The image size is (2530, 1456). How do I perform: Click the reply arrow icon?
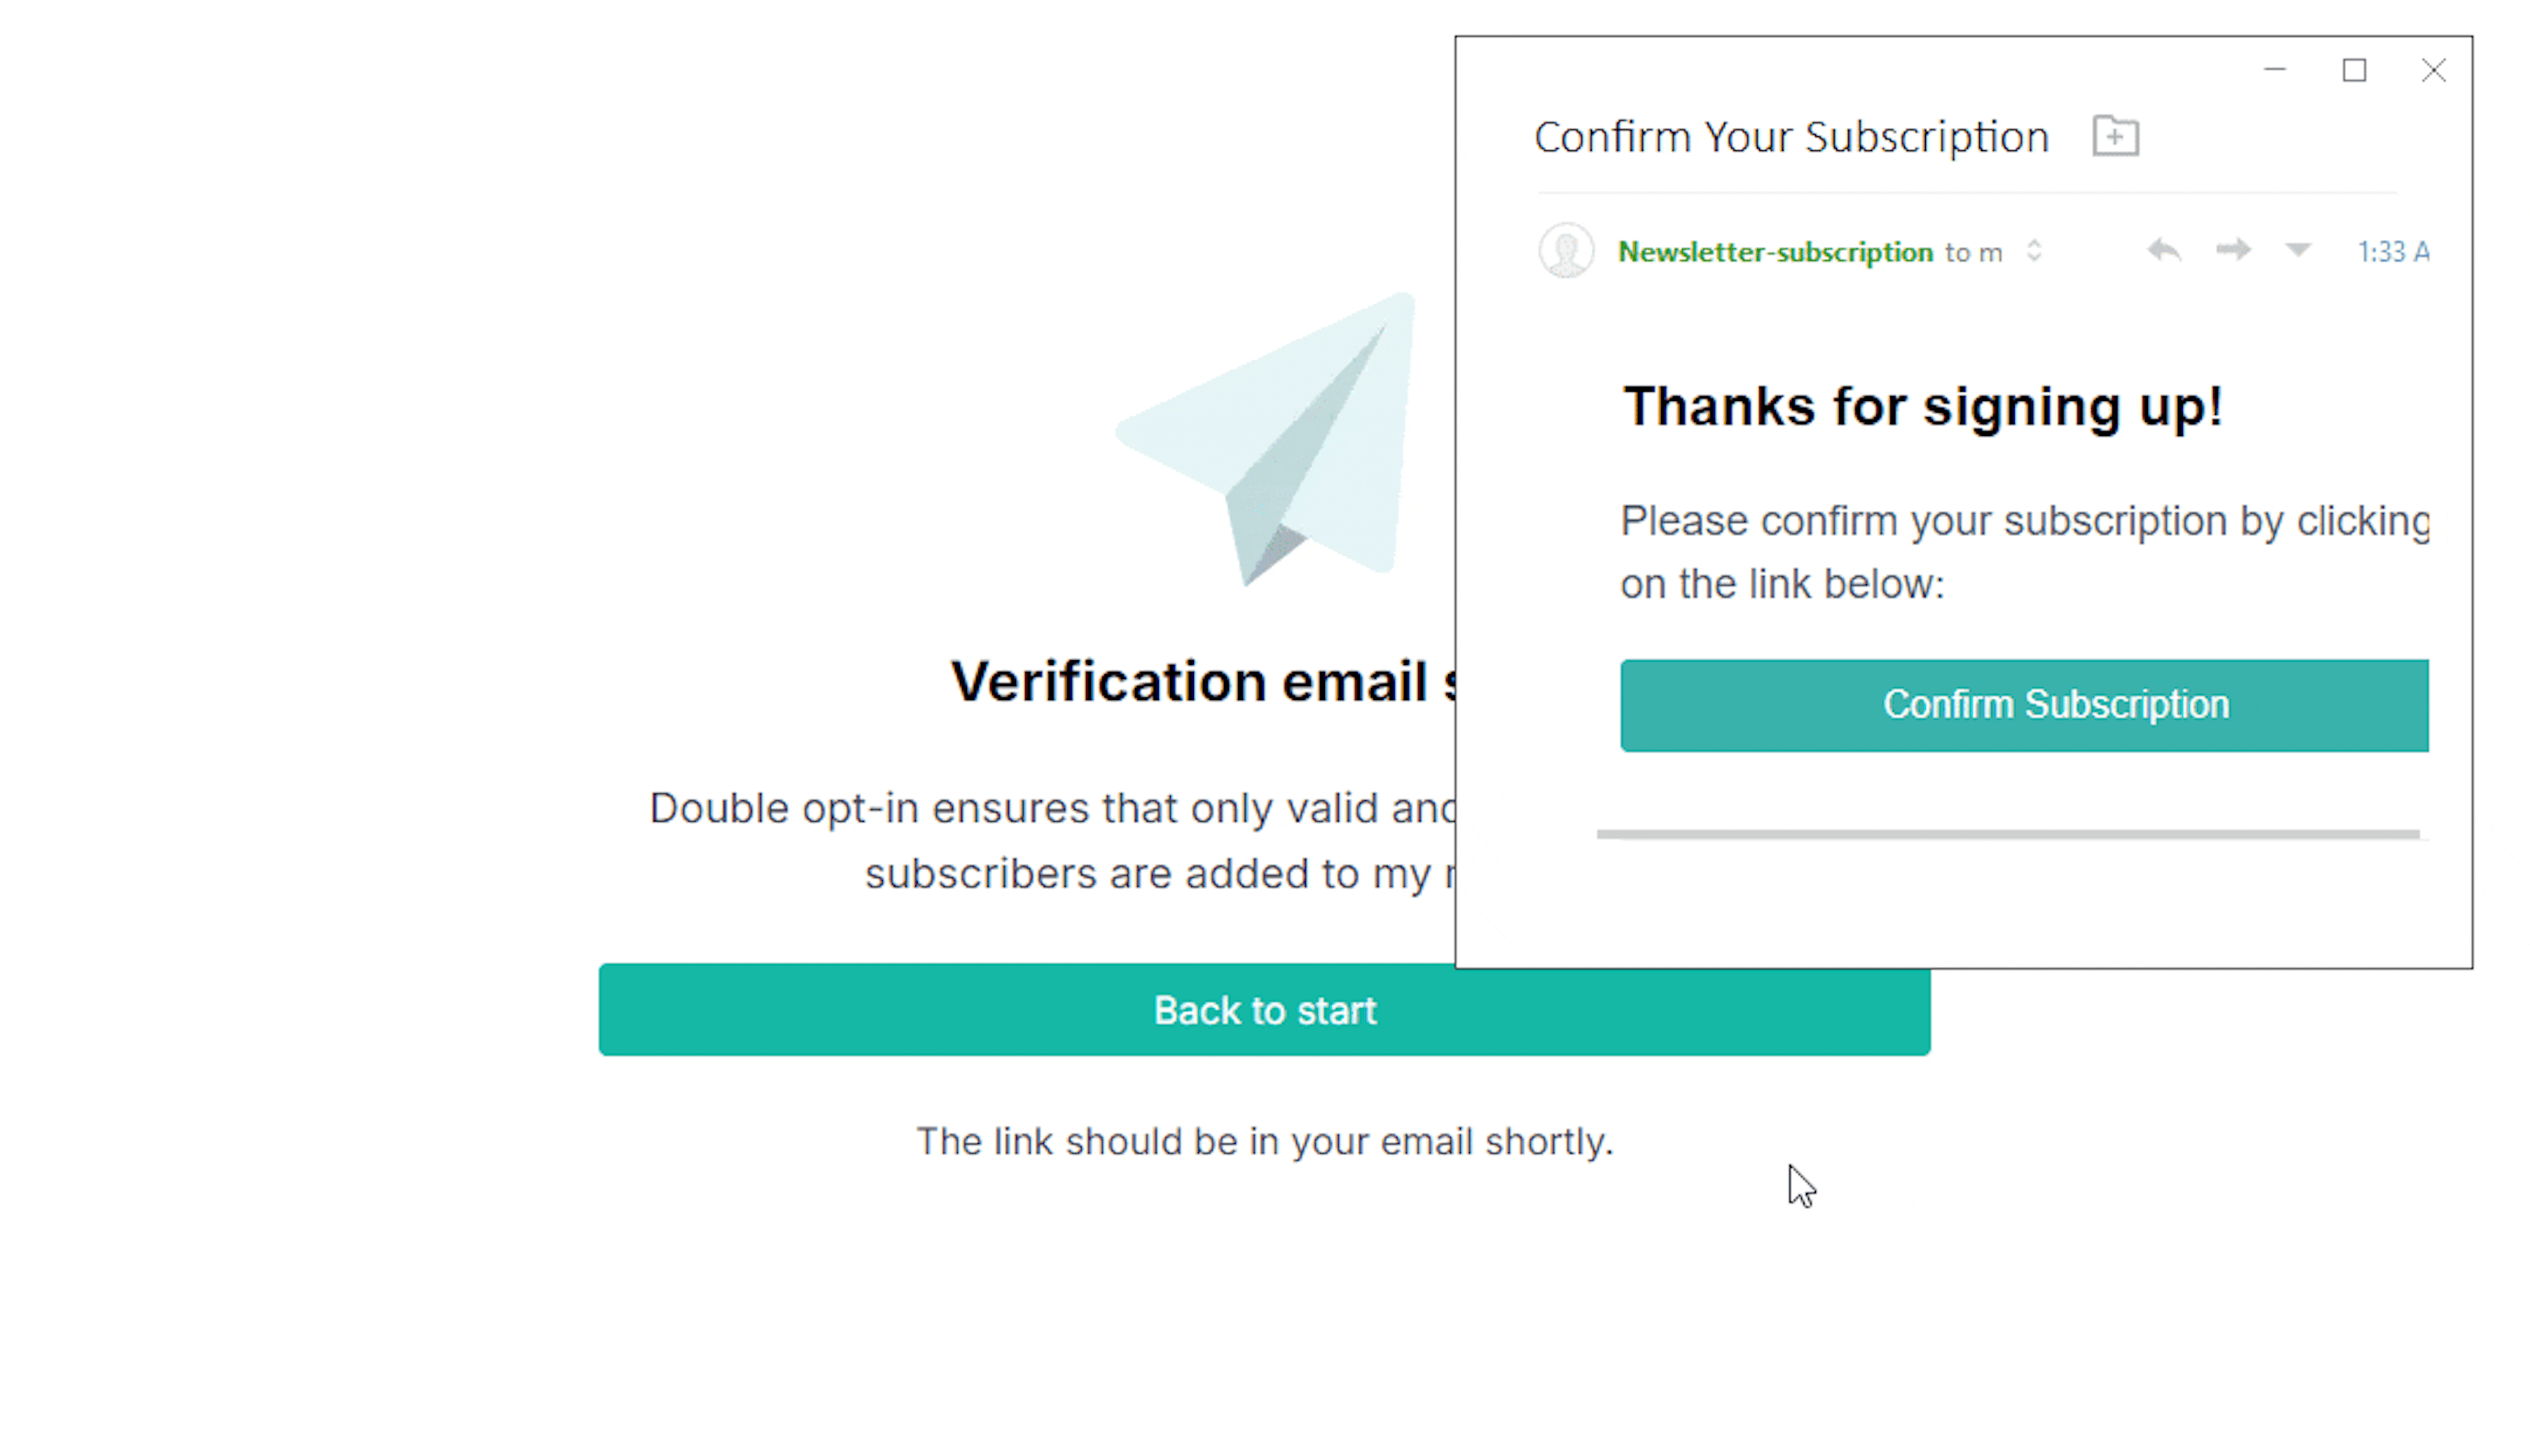[x=2163, y=250]
